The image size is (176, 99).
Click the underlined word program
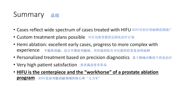[x=26, y=78]
